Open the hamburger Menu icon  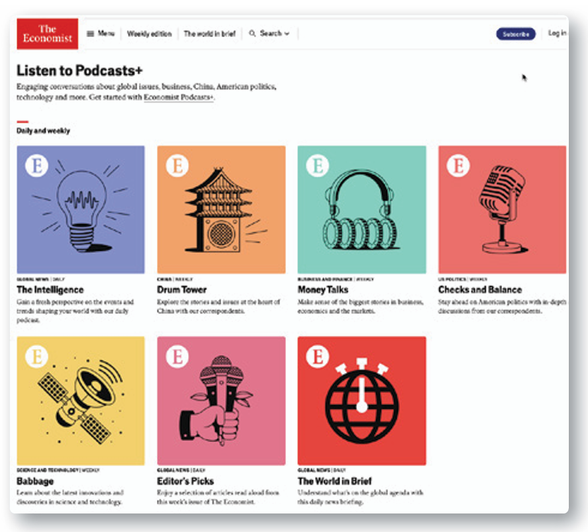(x=91, y=34)
